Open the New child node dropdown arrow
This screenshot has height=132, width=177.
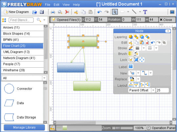pos(138,73)
